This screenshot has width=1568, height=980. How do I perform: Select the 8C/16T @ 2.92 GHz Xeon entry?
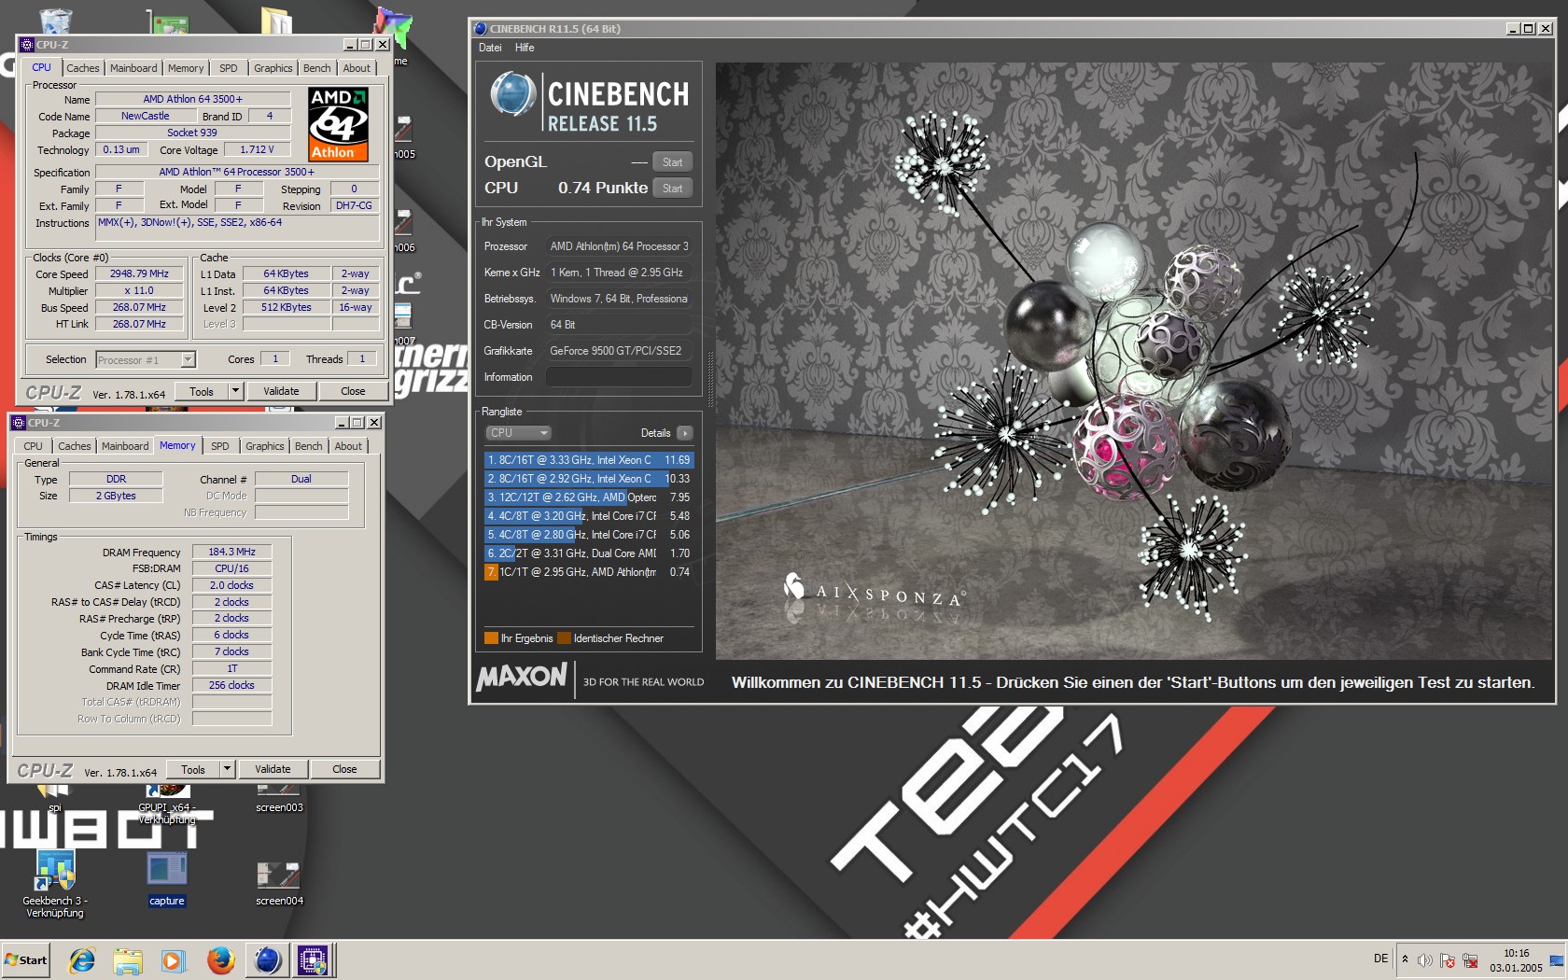588,479
